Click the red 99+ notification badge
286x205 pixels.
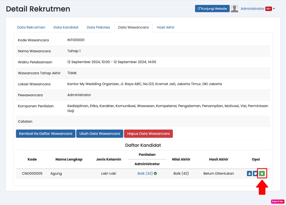pos(268,9)
